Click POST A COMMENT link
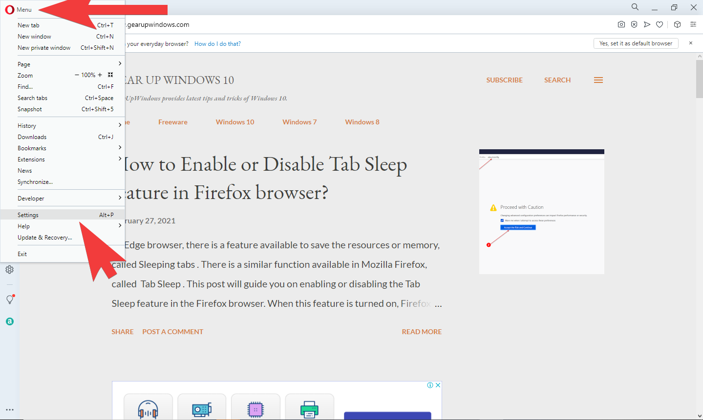This screenshot has height=420, width=703. (172, 332)
